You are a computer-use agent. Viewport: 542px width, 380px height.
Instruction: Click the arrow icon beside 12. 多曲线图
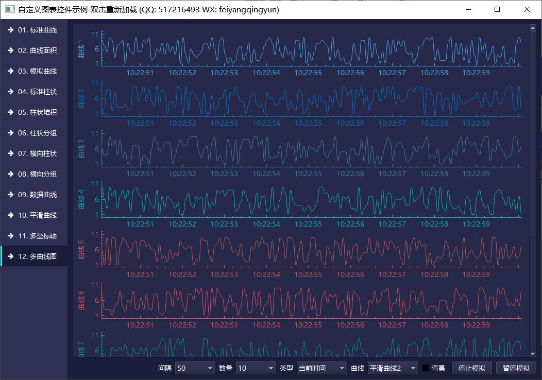[x=10, y=256]
